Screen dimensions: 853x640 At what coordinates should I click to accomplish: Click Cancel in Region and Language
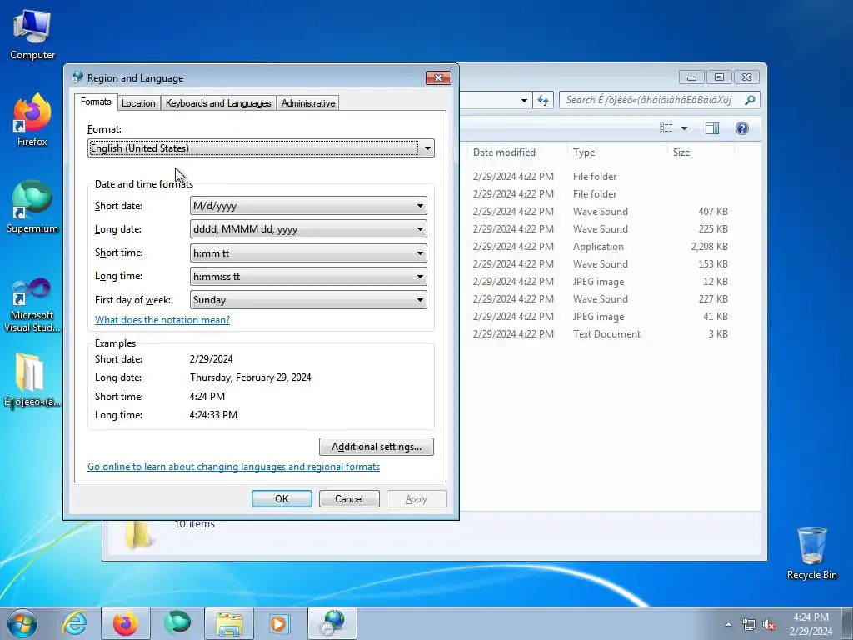(x=349, y=499)
